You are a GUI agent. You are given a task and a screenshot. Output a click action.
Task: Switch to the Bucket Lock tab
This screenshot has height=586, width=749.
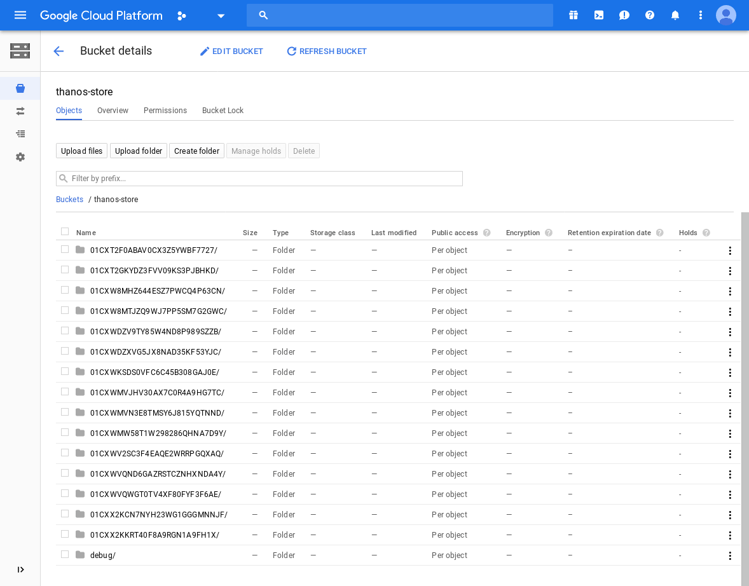point(223,111)
